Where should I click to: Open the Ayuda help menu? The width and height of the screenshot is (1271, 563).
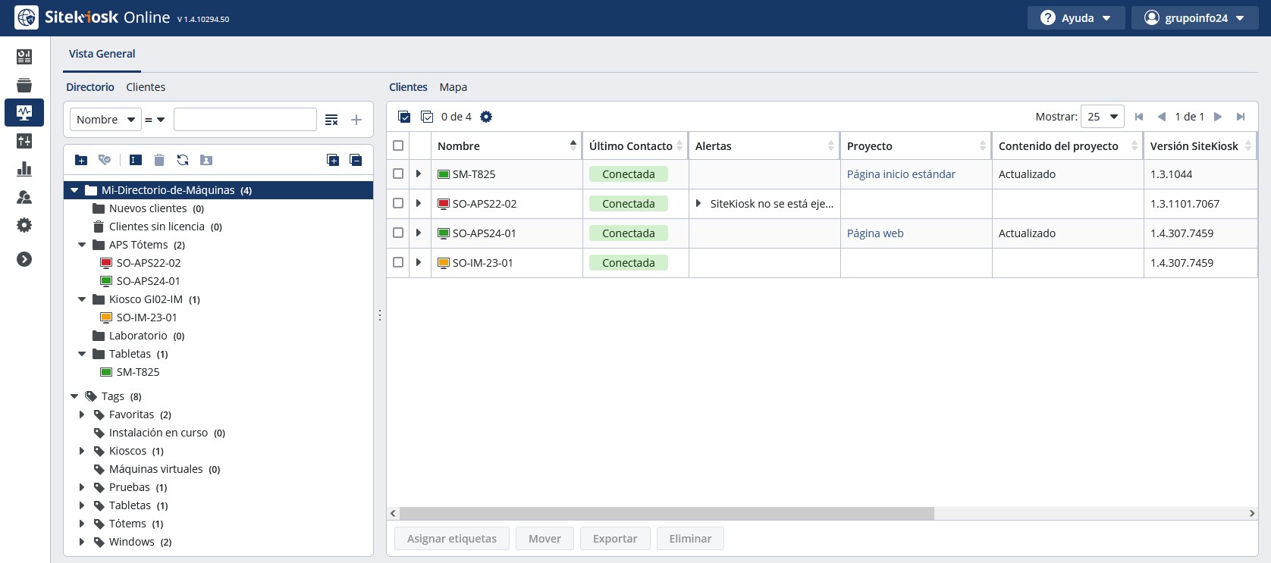[x=1075, y=18]
